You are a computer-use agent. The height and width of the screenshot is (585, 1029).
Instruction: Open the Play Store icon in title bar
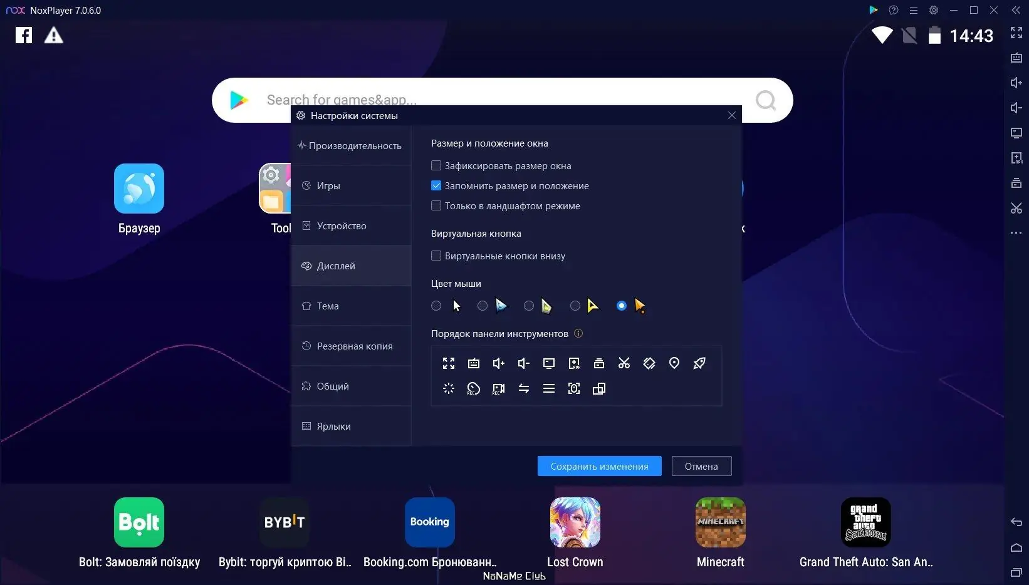pyautogui.click(x=874, y=10)
